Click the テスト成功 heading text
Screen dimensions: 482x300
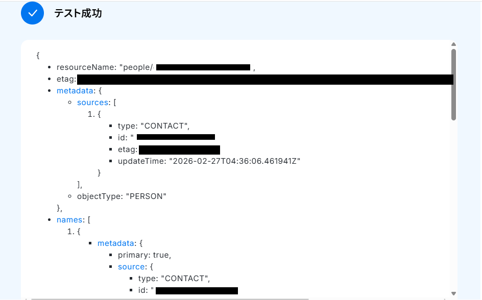pyautogui.click(x=78, y=13)
